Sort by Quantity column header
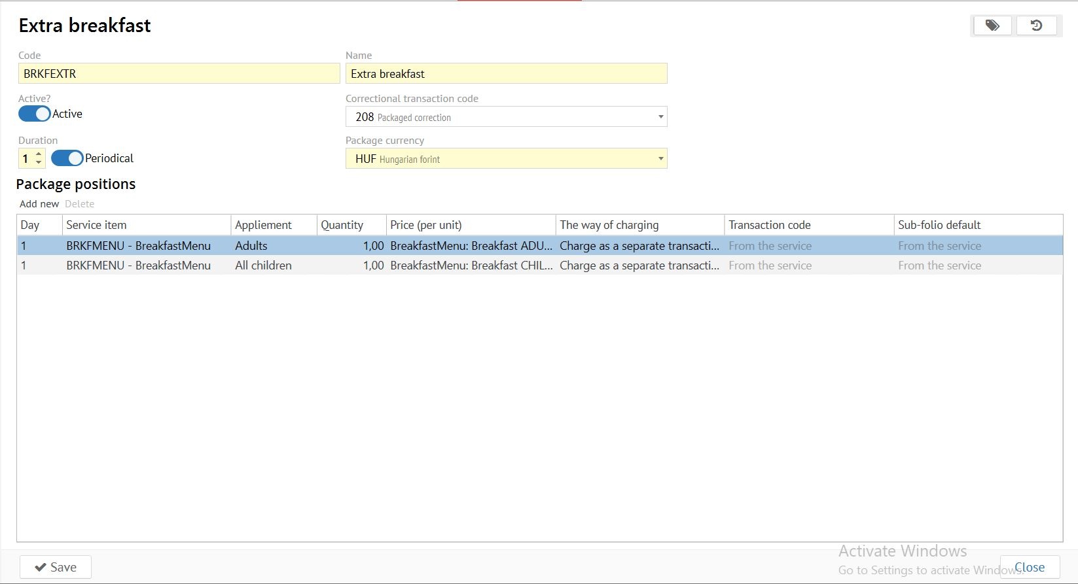 (x=342, y=225)
